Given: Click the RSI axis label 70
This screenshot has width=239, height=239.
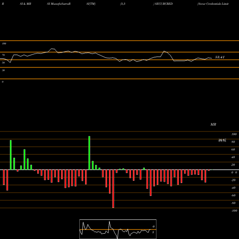Looking at the screenshot, I should [x=3, y=55].
